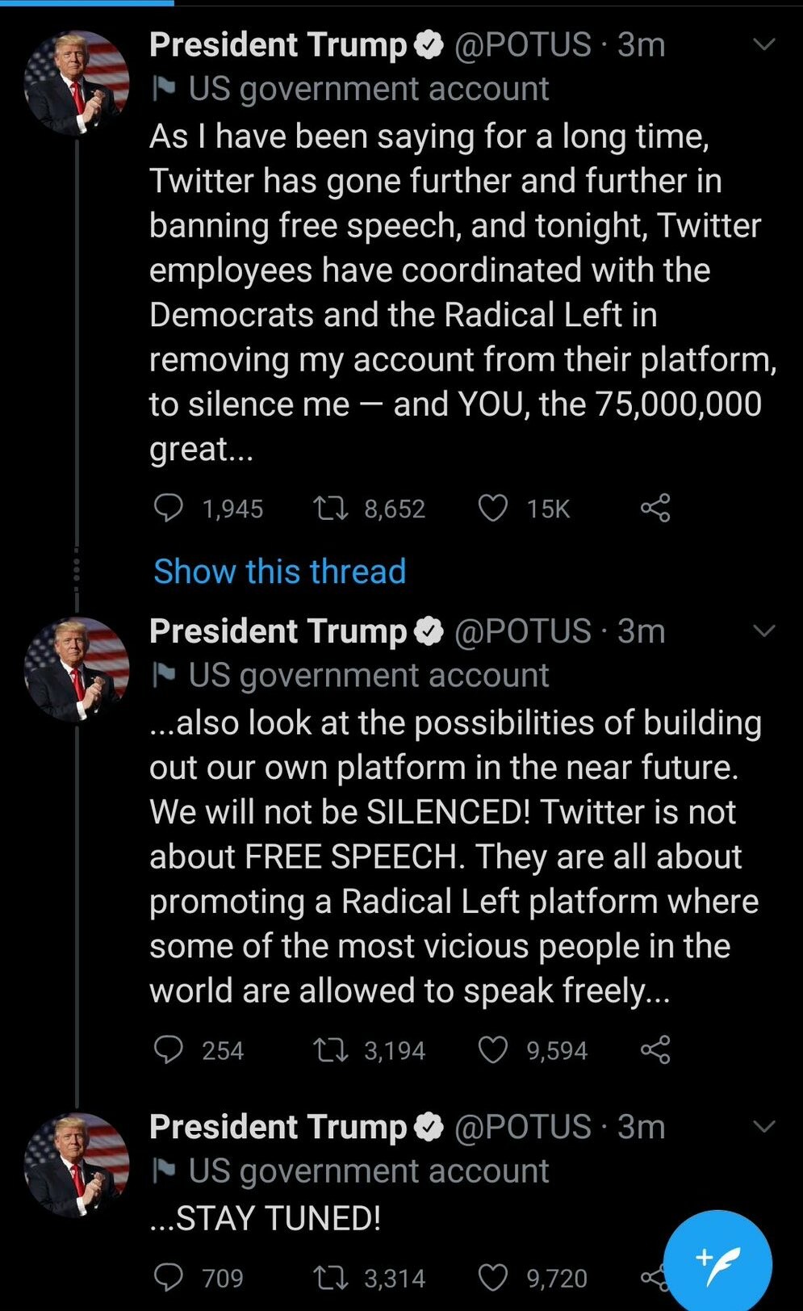Reply to the 'STAY TUNED!' tweet
This screenshot has width=803, height=1311.
[169, 1278]
